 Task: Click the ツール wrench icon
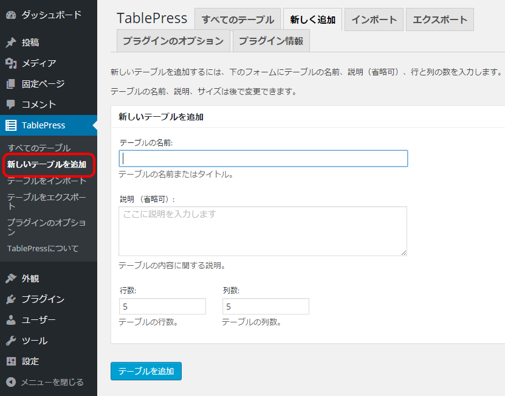[x=11, y=341]
